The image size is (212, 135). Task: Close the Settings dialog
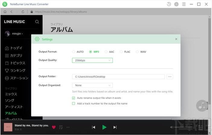[x=176, y=39]
